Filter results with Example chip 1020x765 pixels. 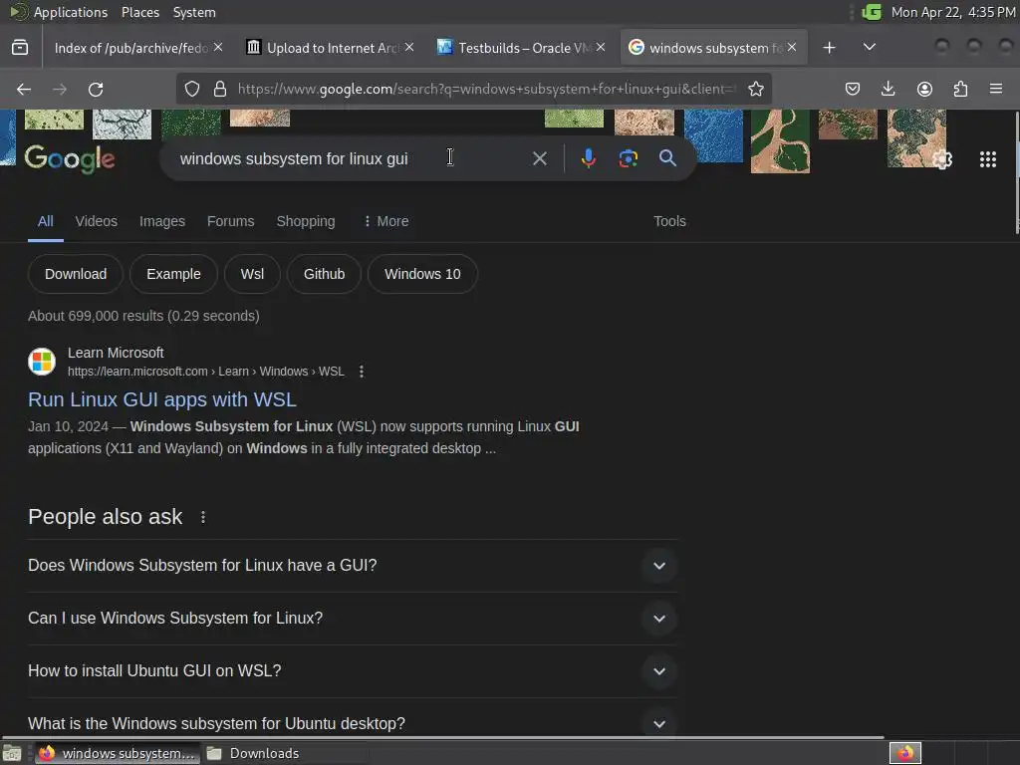173,274
